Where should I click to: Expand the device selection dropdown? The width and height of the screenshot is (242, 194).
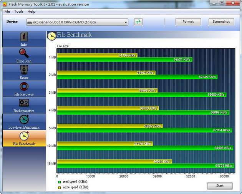pos(125,22)
